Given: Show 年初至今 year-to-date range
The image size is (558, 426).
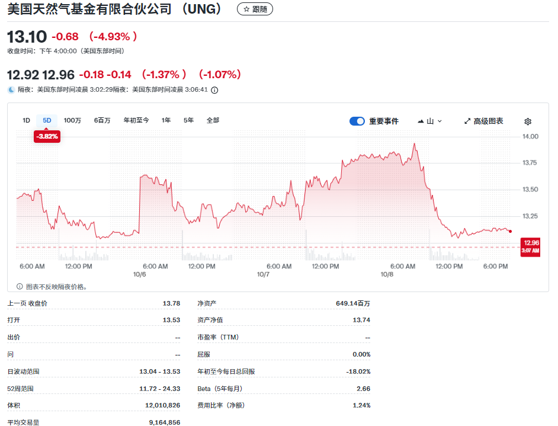Looking at the screenshot, I should pyautogui.click(x=136, y=120).
